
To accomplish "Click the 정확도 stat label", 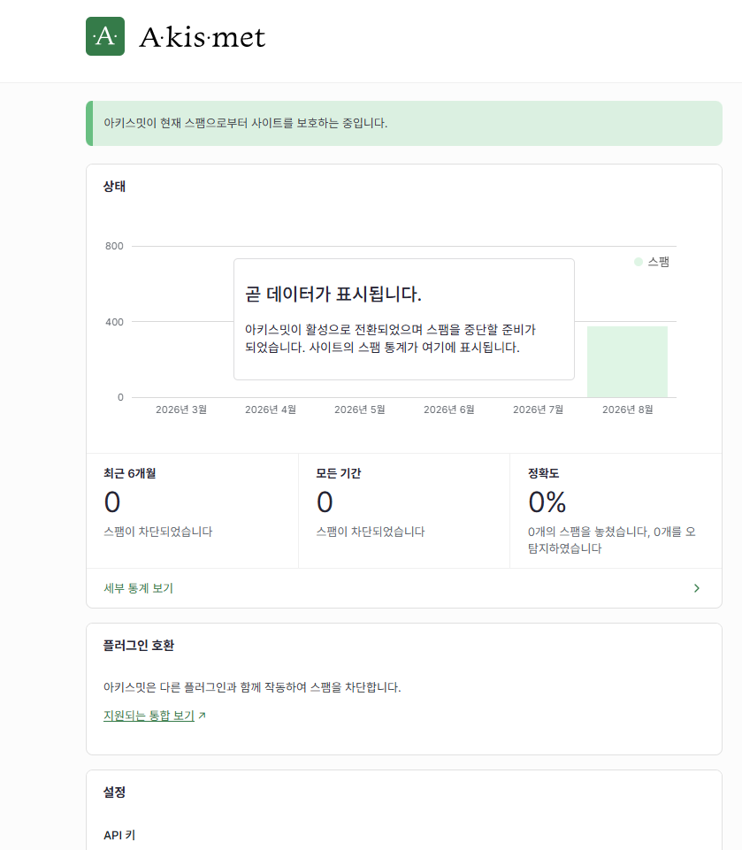I will (x=544, y=473).
